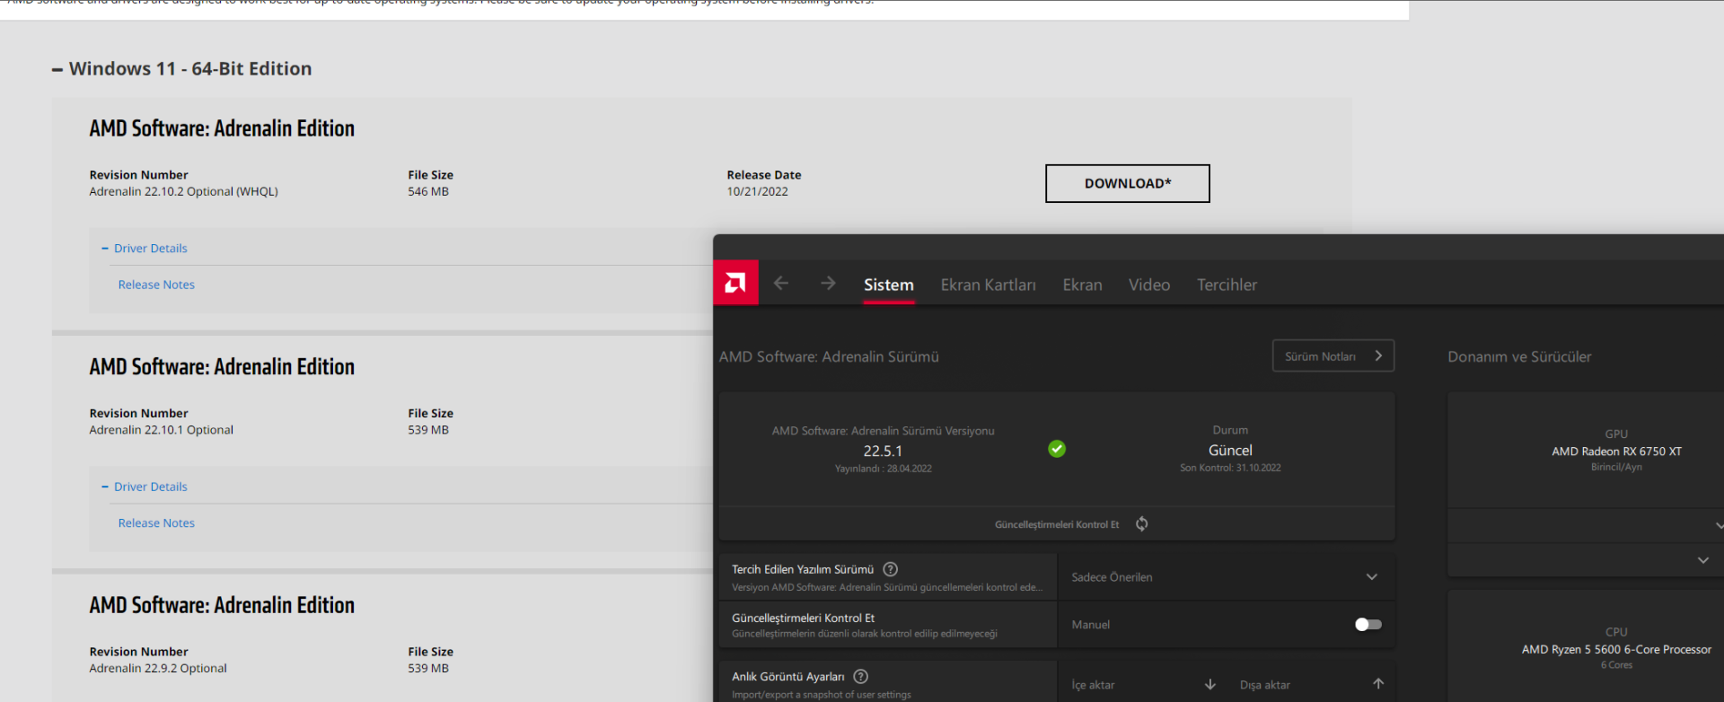This screenshot has height=702, width=1724.
Task: Open the Sadece Önerilen dropdown
Action: click(1226, 577)
